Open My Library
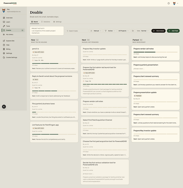 click(x=13, y=34)
